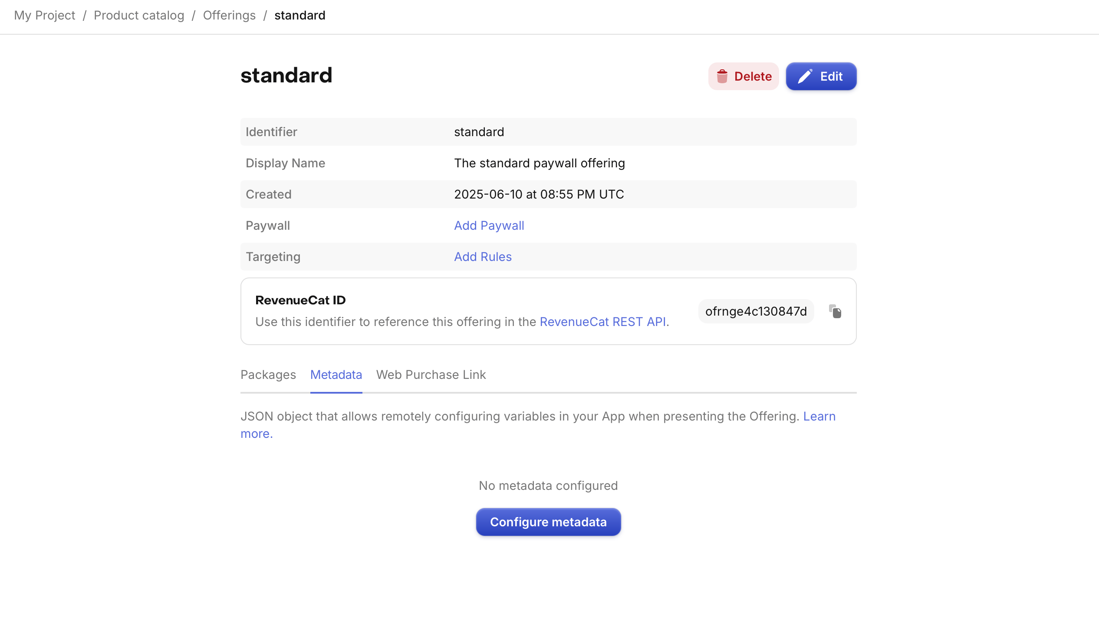Open My Project from the breadcrumb
1099x639 pixels.
pos(44,15)
